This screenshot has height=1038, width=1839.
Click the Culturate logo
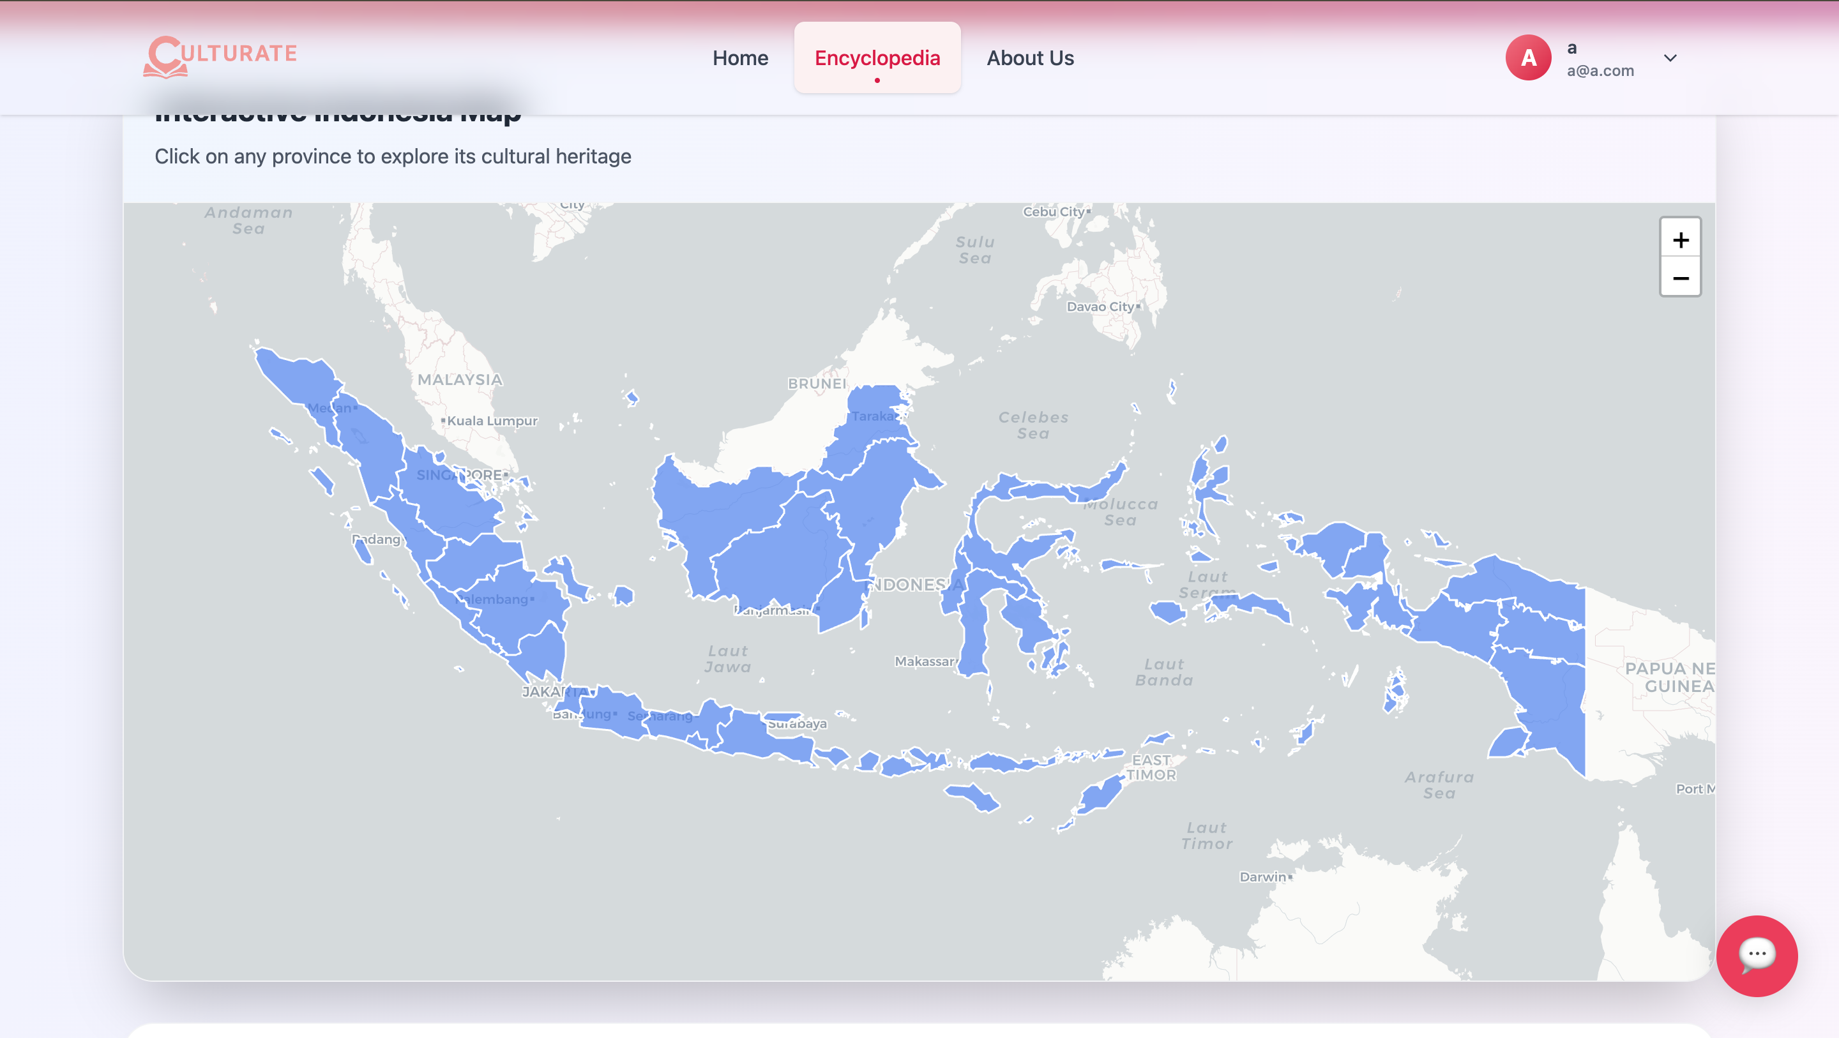click(220, 56)
